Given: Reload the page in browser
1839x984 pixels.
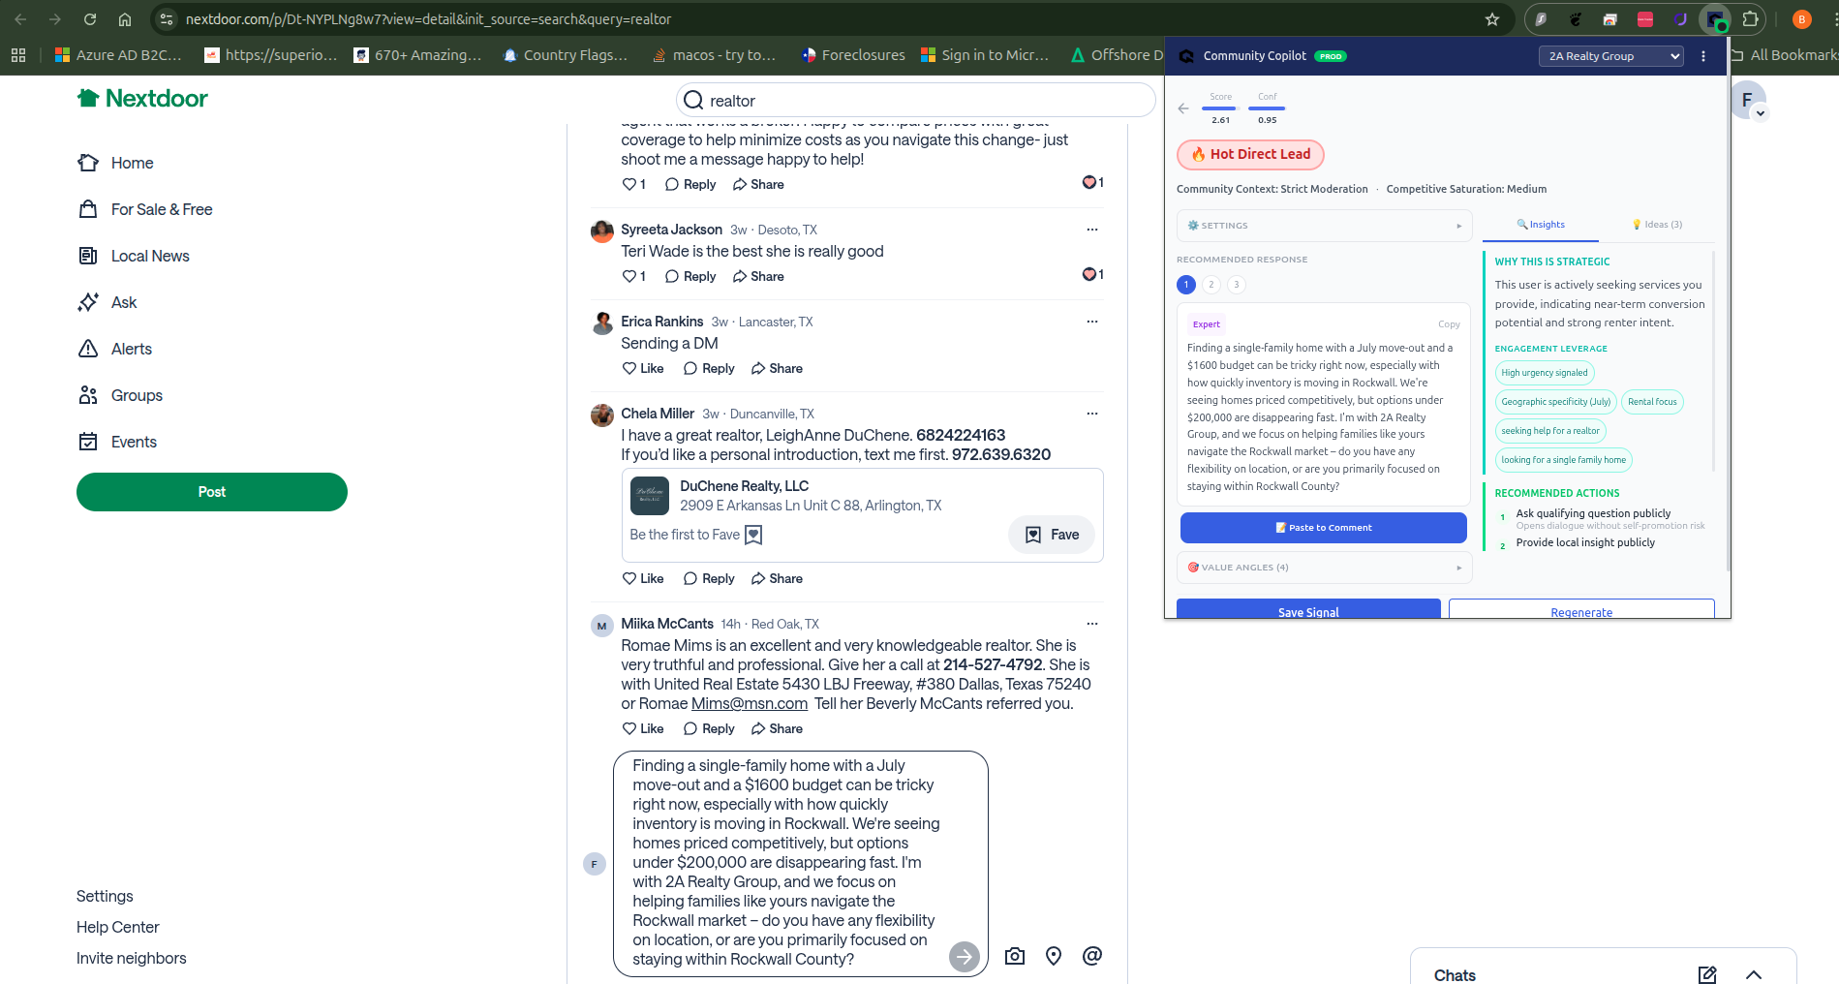Looking at the screenshot, I should coord(90,19).
